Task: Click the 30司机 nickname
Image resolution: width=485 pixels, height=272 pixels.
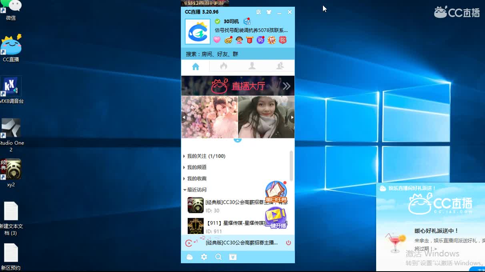Action: pyautogui.click(x=231, y=21)
